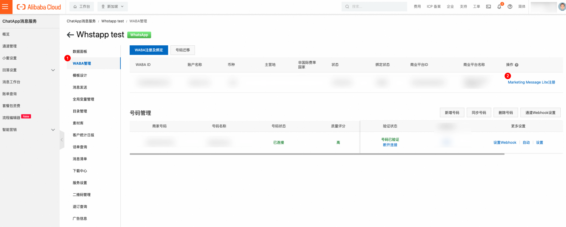The image size is (566, 227).
Task: Click the 新增号码 button
Action: [452, 113]
